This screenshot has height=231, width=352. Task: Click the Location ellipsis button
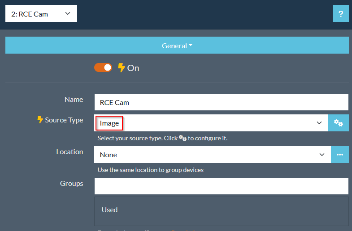(x=339, y=155)
